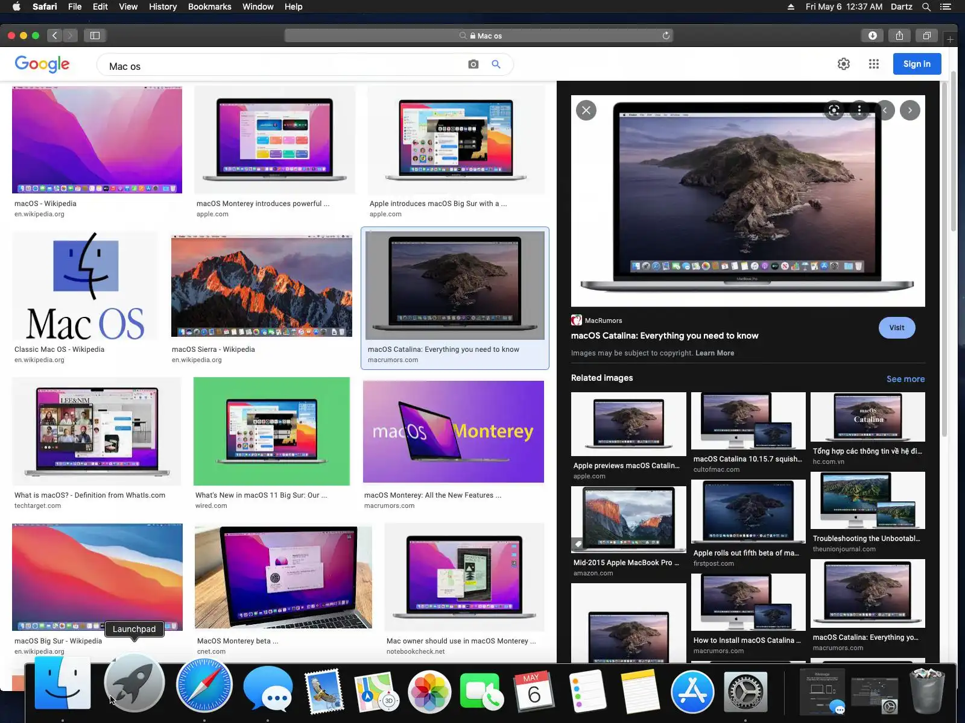Close the image preview panel
965x723 pixels.
586,110
